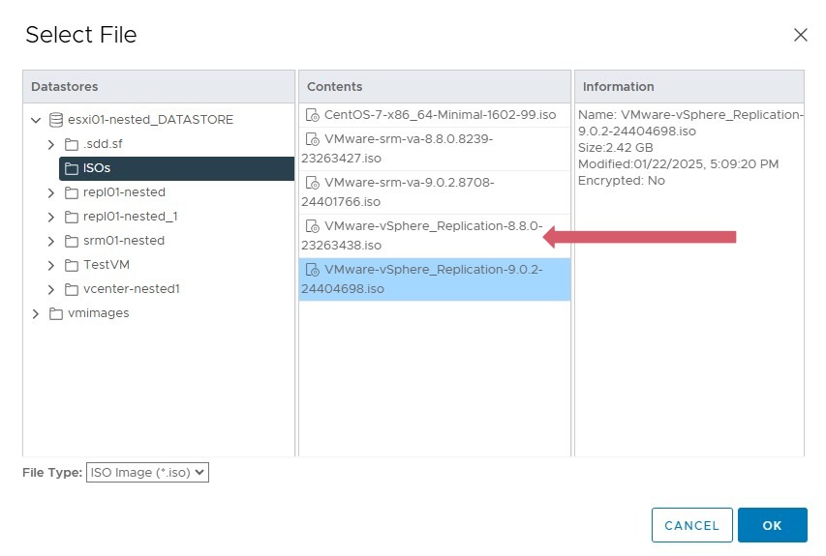Screen dimensions: 826x556
Task: Confirm selection with OK button
Action: [x=773, y=525]
